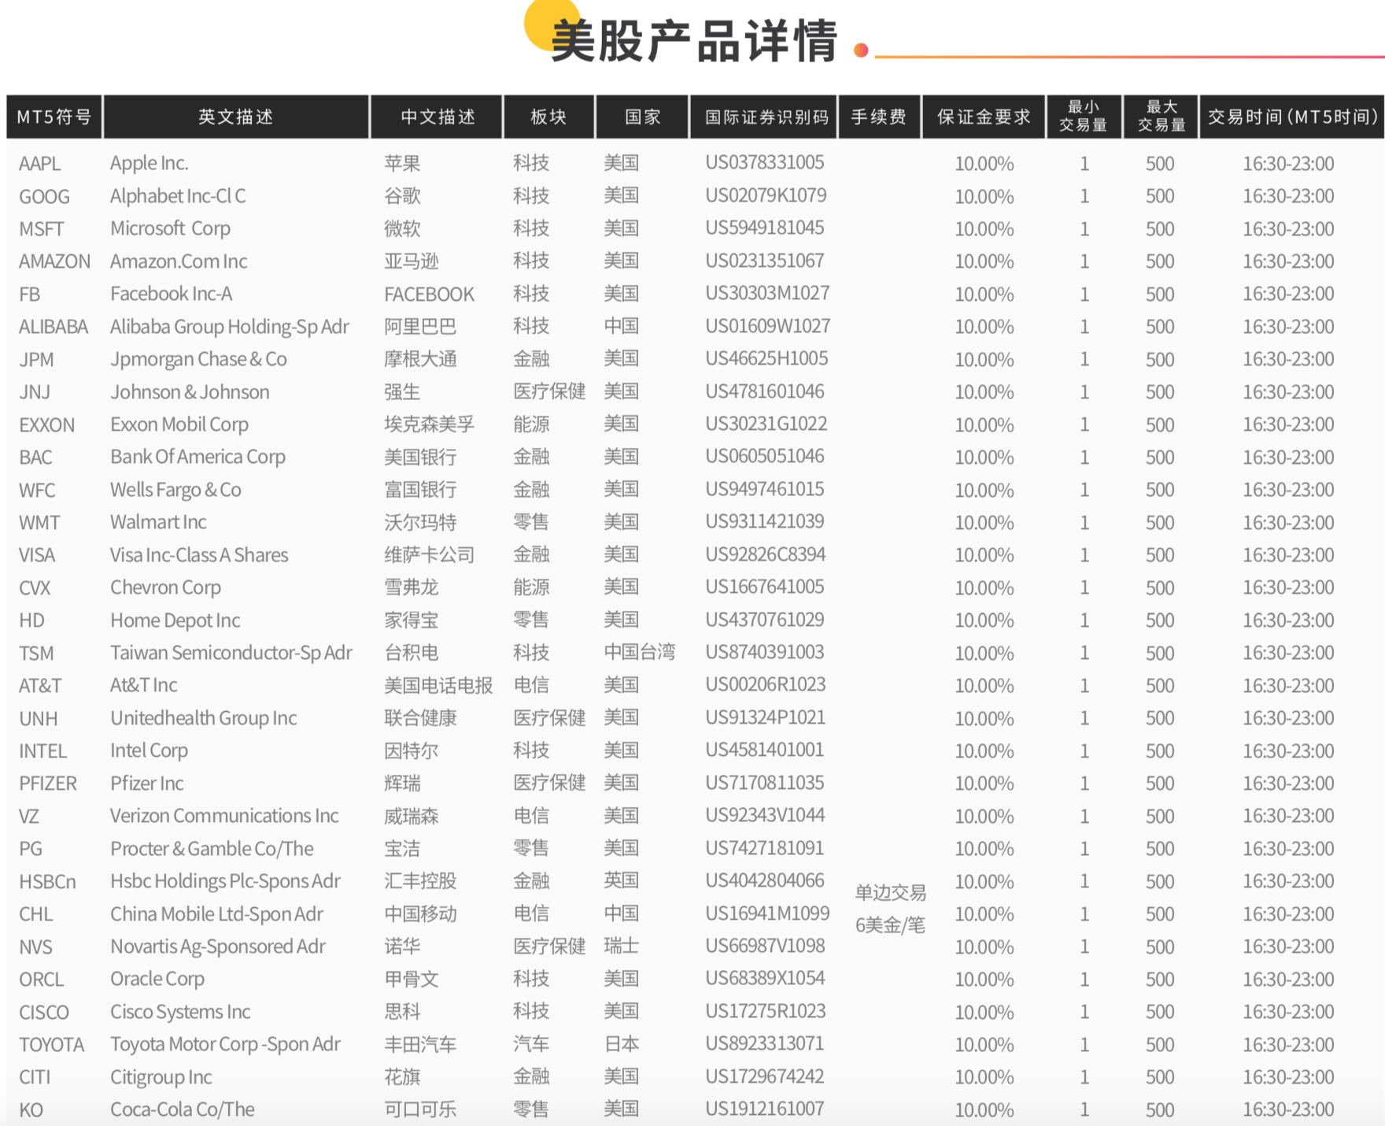Viewport: 1385px width, 1126px height.
Task: Click ISIN US0378331005 for Apple
Action: point(764,162)
